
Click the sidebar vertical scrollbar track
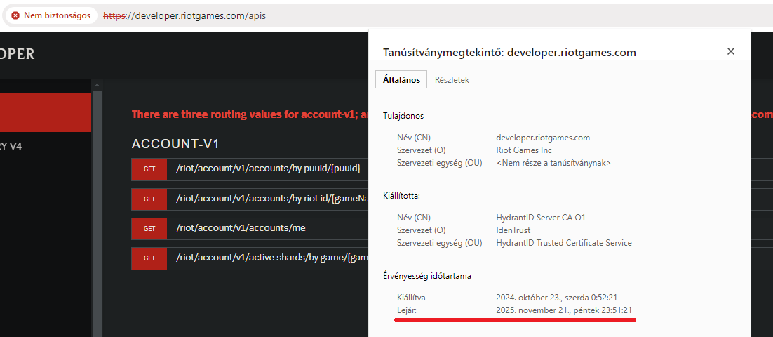click(97, 212)
